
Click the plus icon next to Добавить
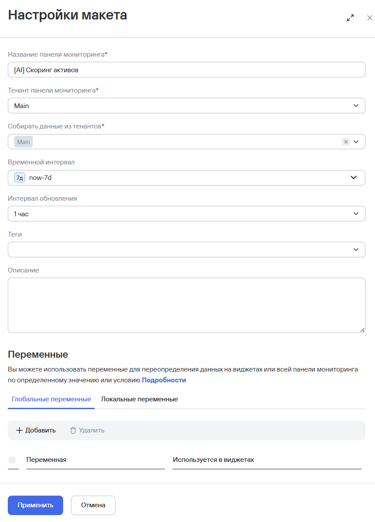[x=19, y=430]
